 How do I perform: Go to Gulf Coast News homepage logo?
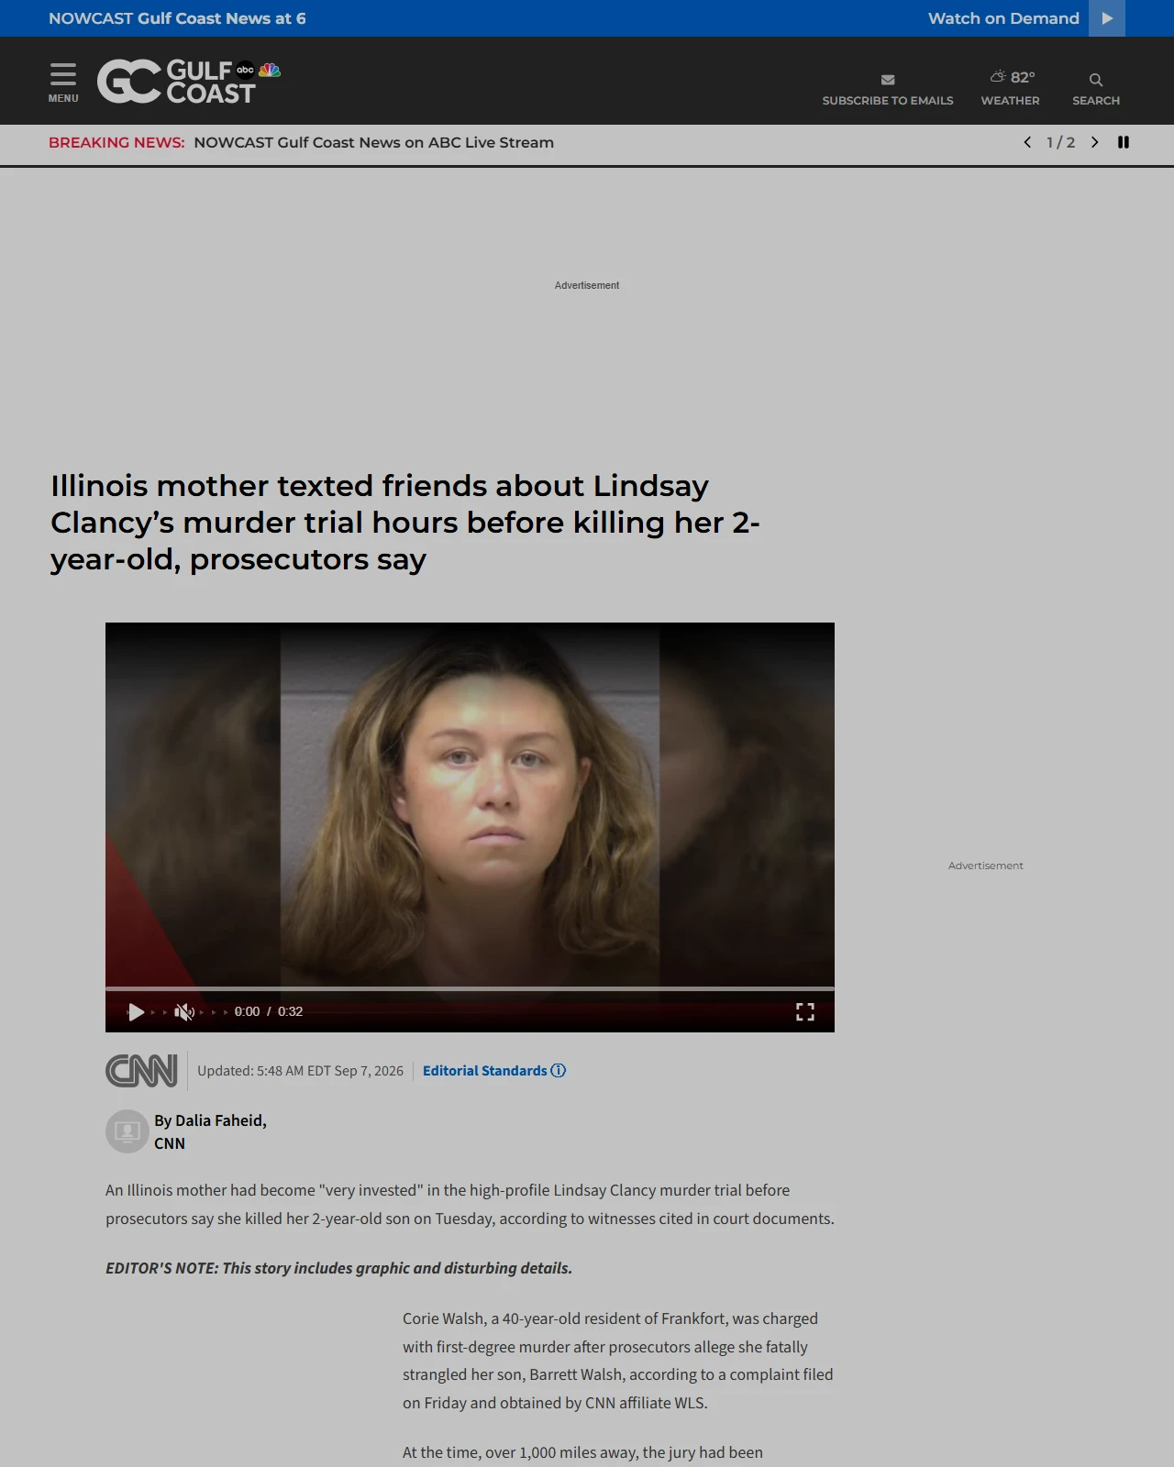(x=189, y=82)
